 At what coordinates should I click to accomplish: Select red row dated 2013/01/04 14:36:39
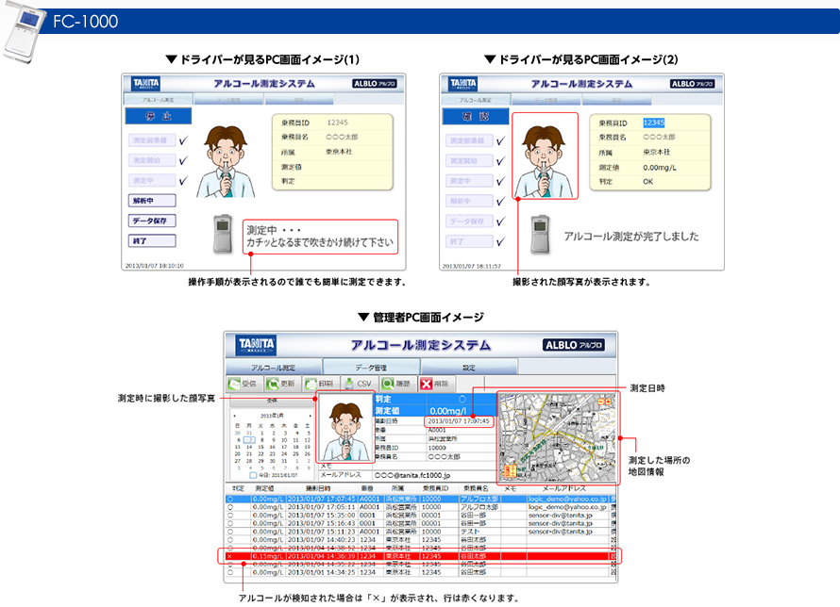(420, 556)
